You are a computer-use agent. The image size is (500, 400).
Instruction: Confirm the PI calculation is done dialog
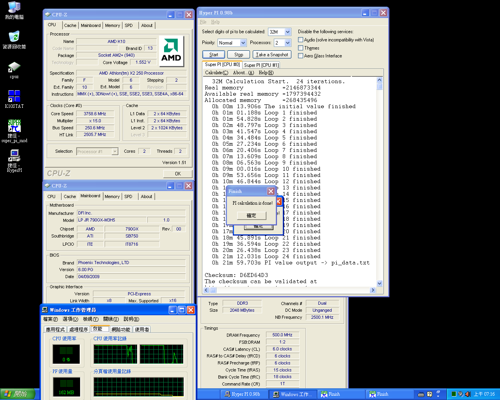pyautogui.click(x=252, y=216)
